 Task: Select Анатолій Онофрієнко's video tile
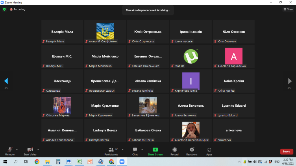pos(105,32)
